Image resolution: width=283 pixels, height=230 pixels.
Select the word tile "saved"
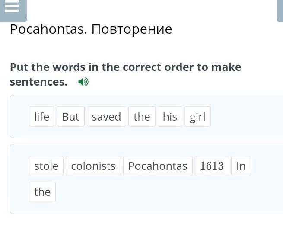(106, 116)
